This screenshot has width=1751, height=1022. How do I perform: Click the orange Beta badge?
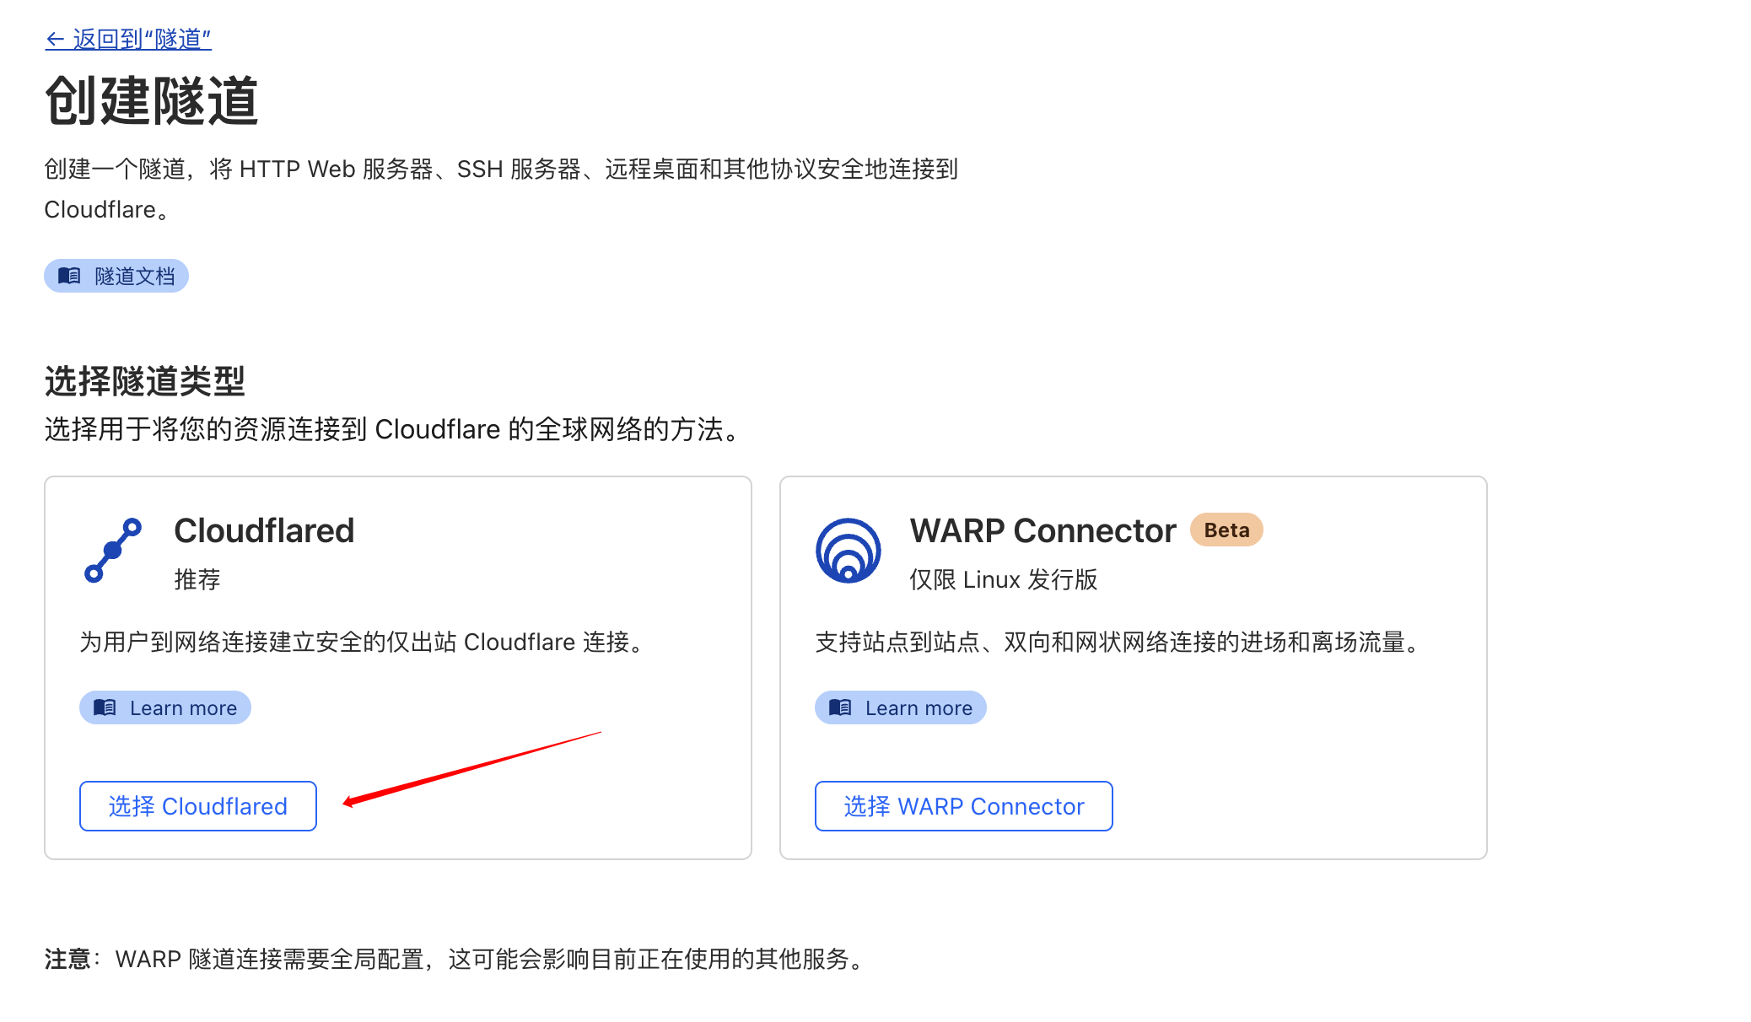[1226, 530]
